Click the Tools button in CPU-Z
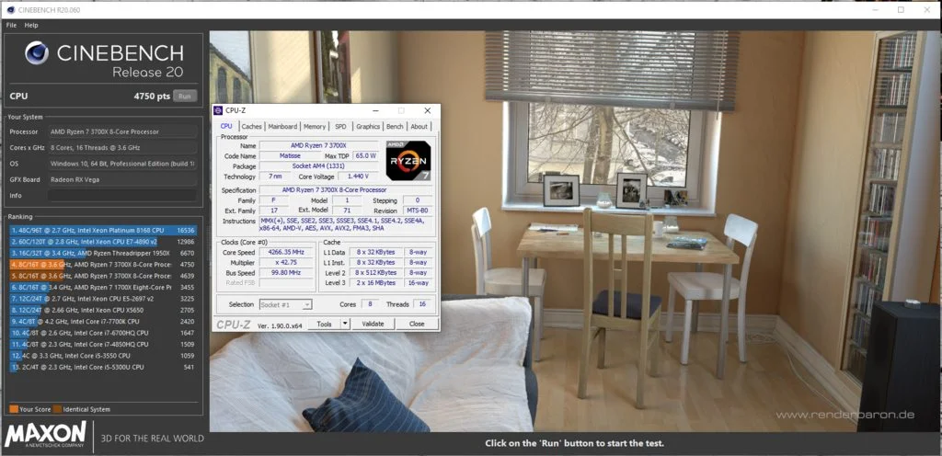Viewport: 942px width, 456px height. tap(324, 324)
